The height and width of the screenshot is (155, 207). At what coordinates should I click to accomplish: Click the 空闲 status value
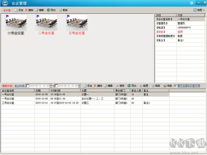pos(180,32)
